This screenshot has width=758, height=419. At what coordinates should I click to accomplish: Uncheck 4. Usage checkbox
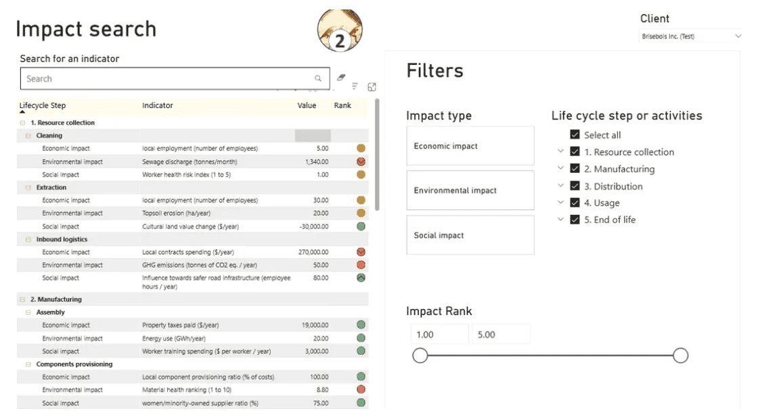click(x=575, y=203)
